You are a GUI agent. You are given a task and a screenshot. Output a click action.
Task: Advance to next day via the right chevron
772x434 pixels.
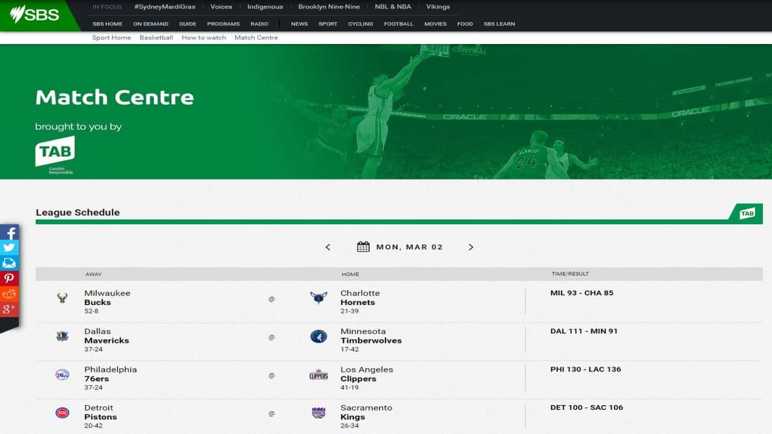471,247
